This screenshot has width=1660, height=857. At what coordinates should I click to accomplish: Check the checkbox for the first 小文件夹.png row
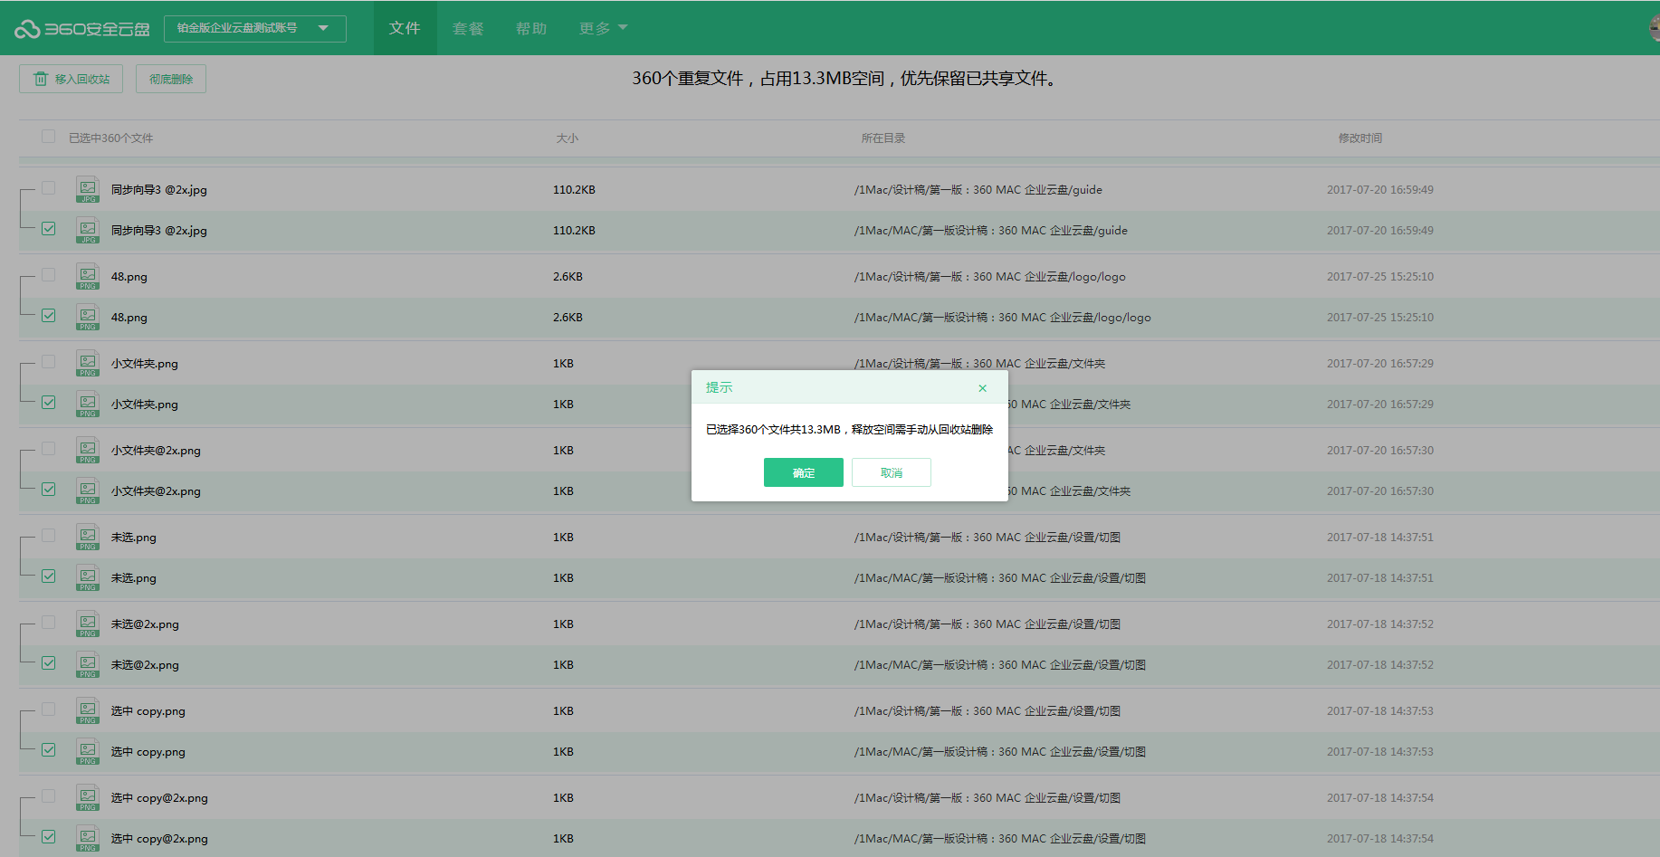pos(48,361)
